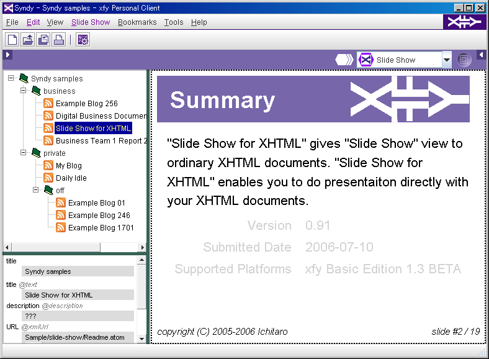Select Example Blog 256 feed
The width and height of the screenshot is (489, 359).
[86, 104]
